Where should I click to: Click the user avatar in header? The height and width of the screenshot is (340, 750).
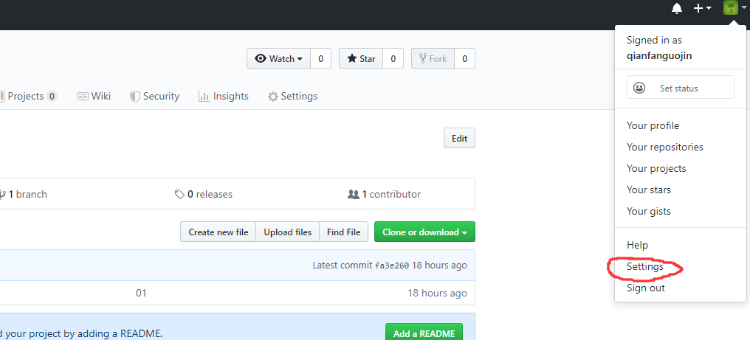(x=730, y=9)
